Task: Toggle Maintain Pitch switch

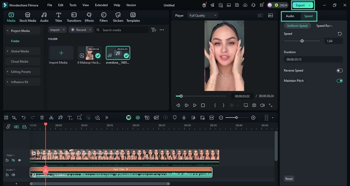Action: point(339,81)
